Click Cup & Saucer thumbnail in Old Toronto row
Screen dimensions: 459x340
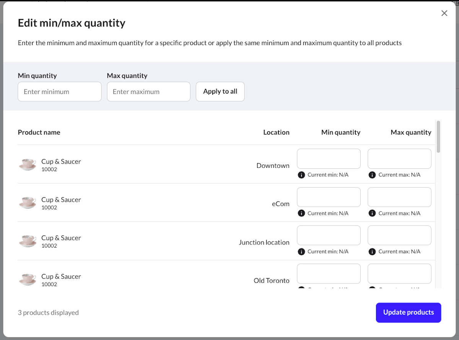pos(28,280)
